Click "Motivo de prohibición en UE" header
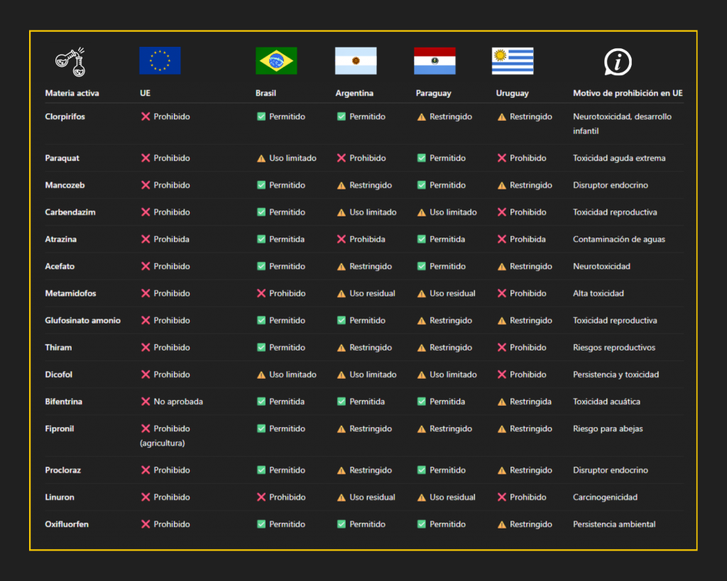Screen dimensions: 727x581 (628, 93)
